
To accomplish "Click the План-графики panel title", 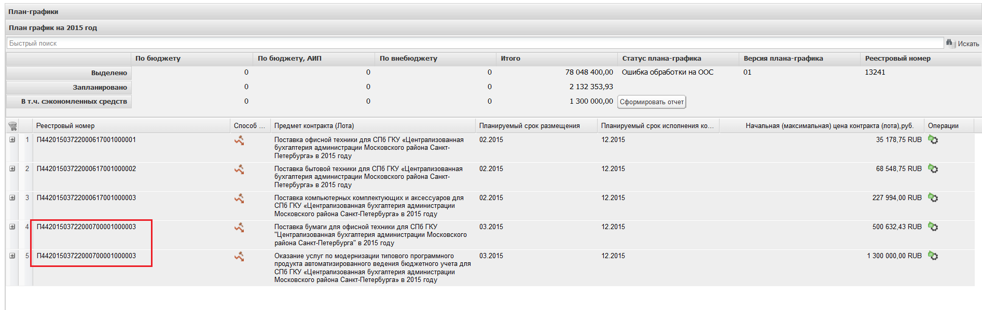I will point(33,11).
